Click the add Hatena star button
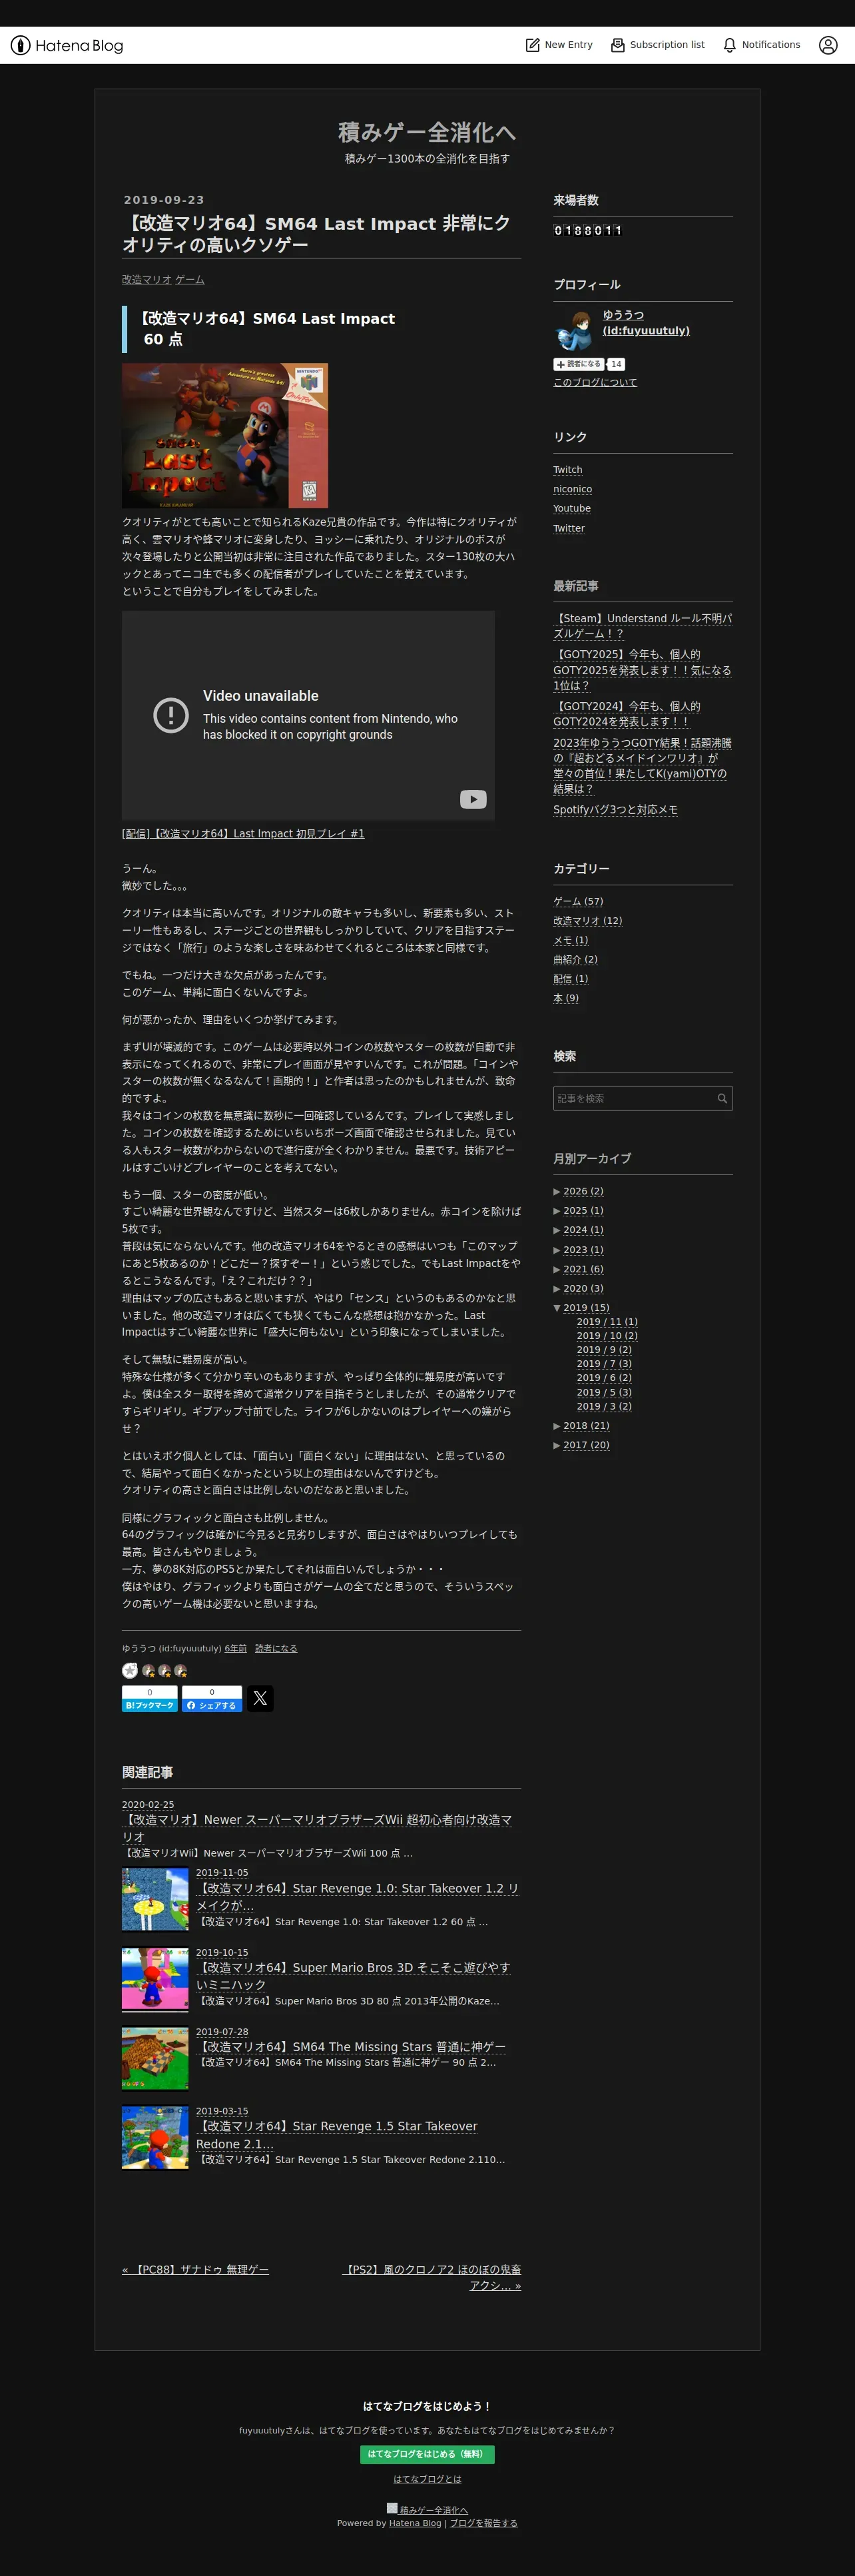 click(x=129, y=1670)
